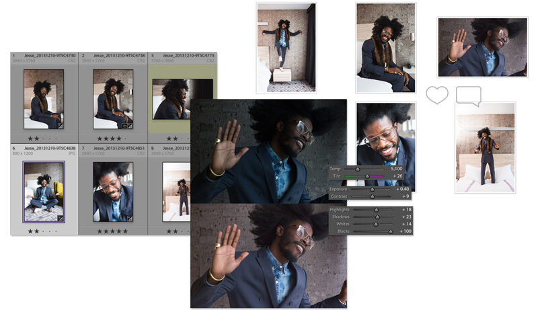Click the adjustments badge on thumbnail 9TSC4851
Viewport: 538px width, 310px height.
click(130, 218)
